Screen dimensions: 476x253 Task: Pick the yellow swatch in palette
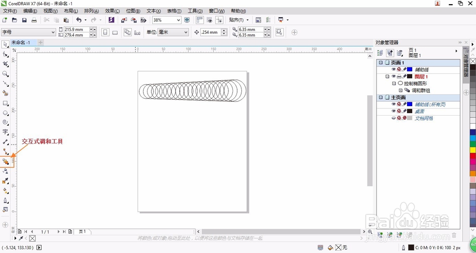[x=473, y=150]
